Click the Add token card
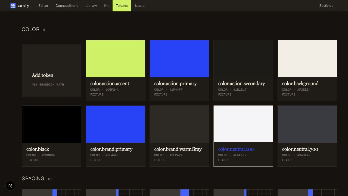 [51, 71]
